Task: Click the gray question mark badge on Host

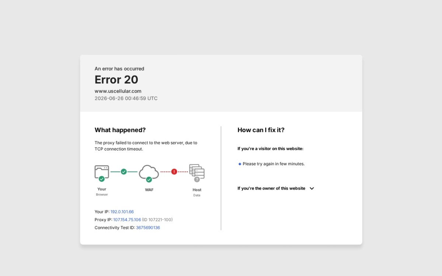Action: (197, 179)
